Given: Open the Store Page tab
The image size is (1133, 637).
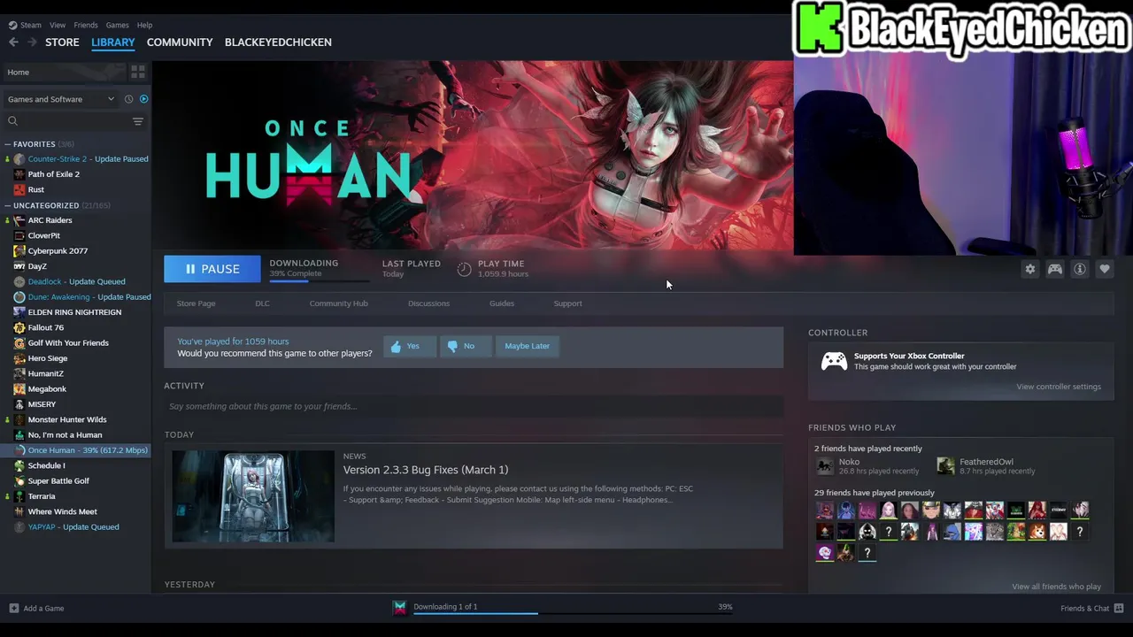Looking at the screenshot, I should [196, 303].
